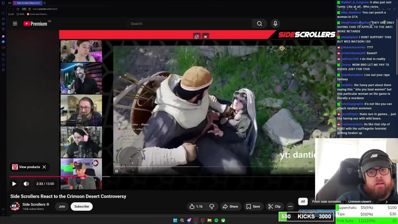Activate voice search microphone

275,24
